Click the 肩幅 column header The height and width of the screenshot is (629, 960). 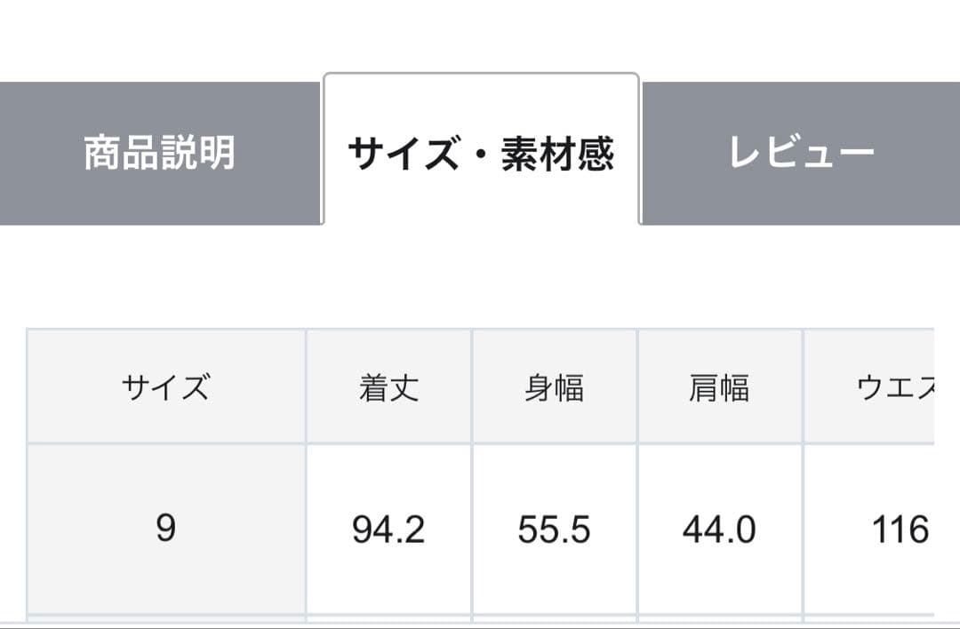[x=719, y=388]
